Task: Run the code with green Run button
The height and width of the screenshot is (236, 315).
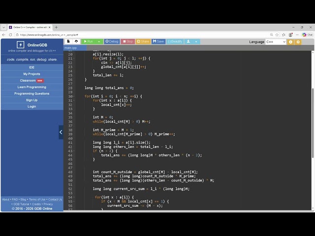Action: (x=89, y=41)
